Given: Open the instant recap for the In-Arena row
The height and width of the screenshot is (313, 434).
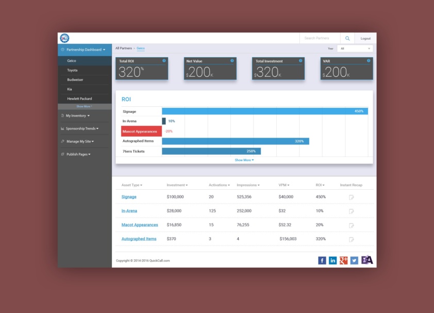Looking at the screenshot, I should 351,211.
